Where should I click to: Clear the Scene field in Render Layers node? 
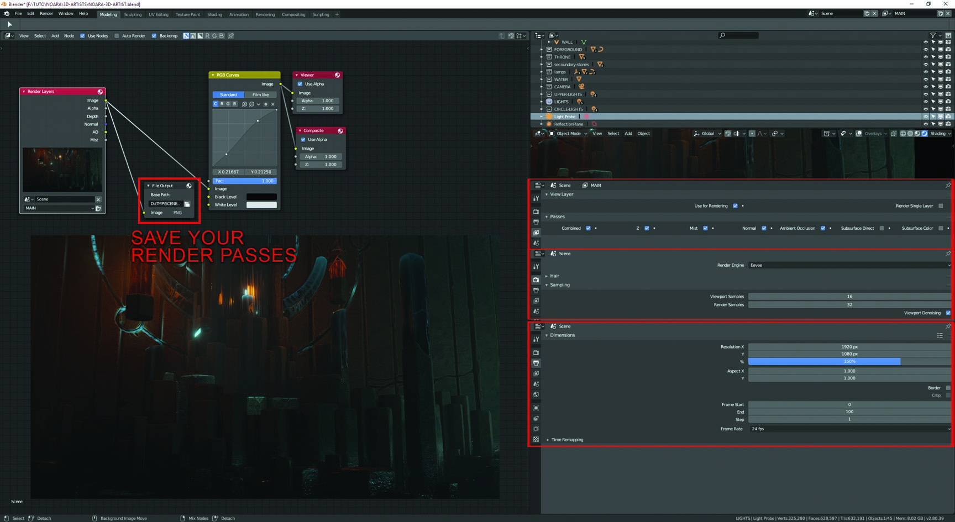pos(98,199)
